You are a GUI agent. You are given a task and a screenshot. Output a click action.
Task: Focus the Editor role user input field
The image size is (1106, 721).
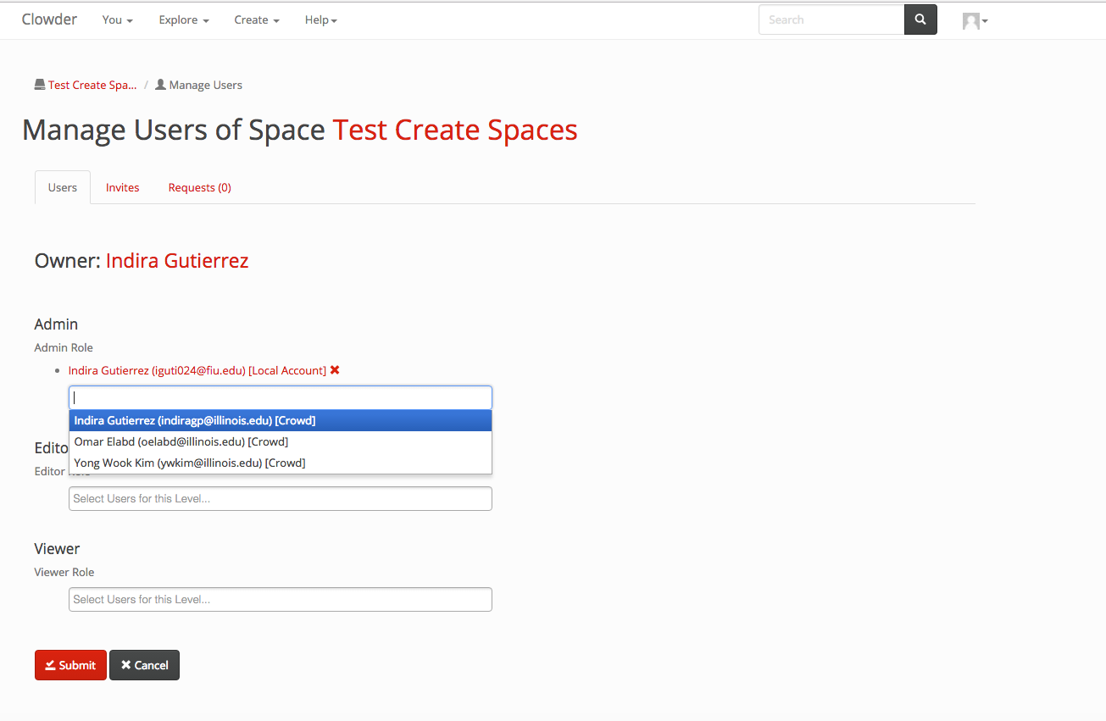coord(280,498)
